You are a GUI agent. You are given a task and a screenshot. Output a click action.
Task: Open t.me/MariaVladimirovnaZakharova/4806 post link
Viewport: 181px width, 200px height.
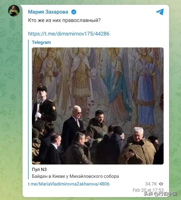(69, 184)
